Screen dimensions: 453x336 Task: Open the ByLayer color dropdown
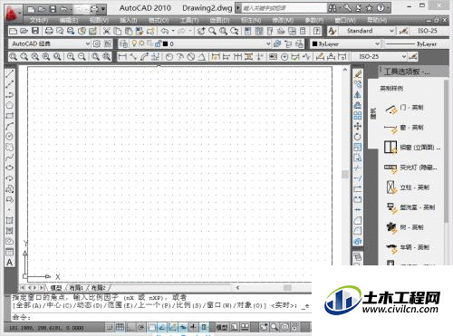tap(345, 43)
